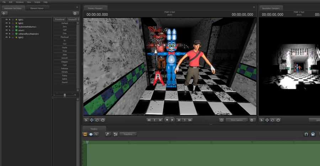Toggle visibility eye for light3
This screenshot has height=166, width=320.
(x=6, y=37)
